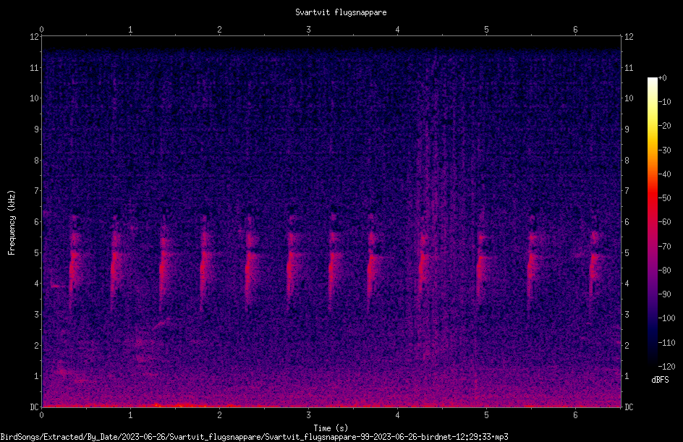Click "DC" on the right frequency axis
The image size is (683, 442).
pos(629,407)
